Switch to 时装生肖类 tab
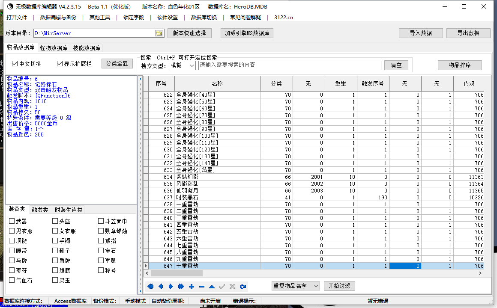 click(x=69, y=210)
